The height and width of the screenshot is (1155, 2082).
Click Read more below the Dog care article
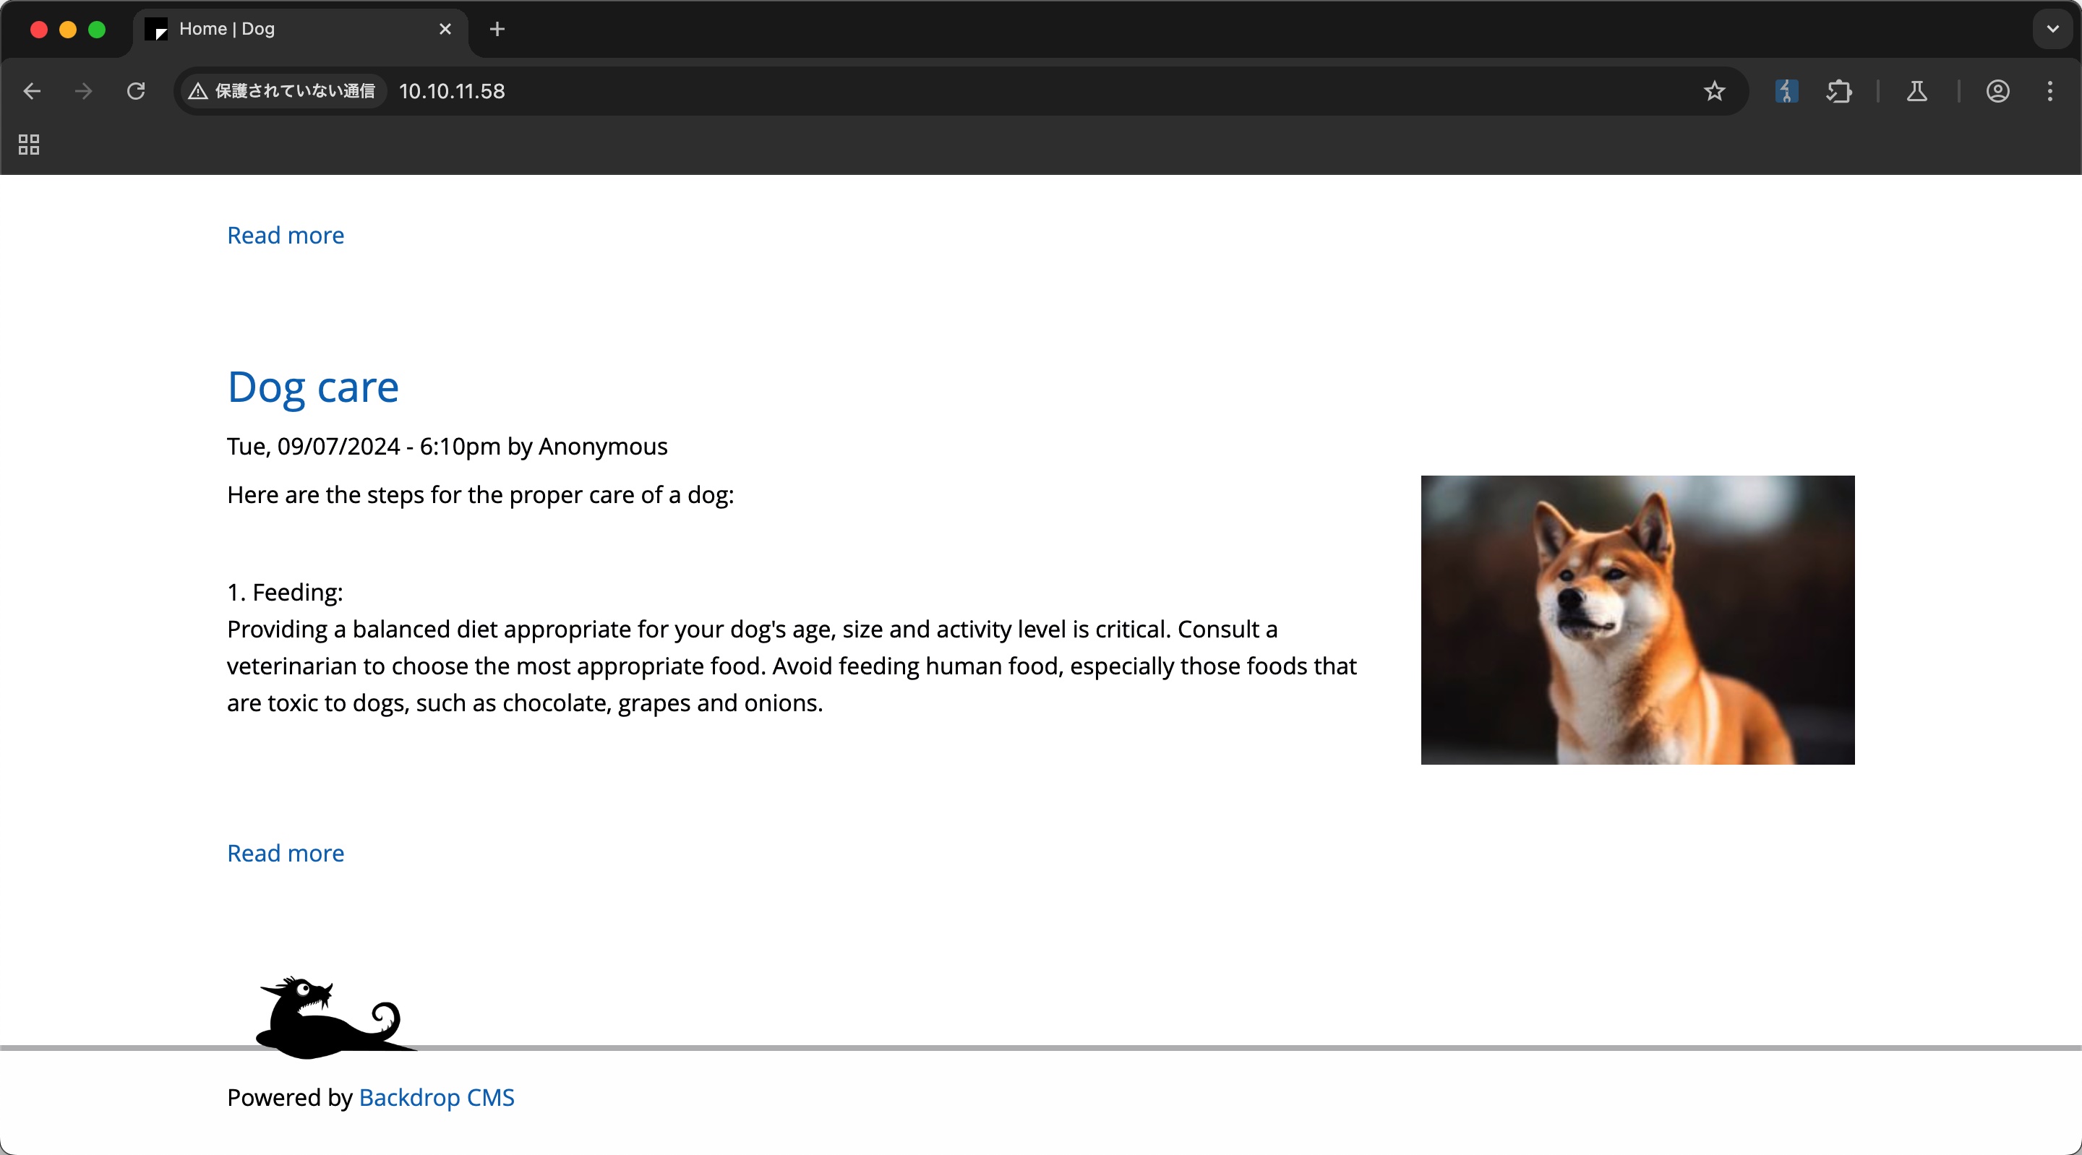pos(286,853)
